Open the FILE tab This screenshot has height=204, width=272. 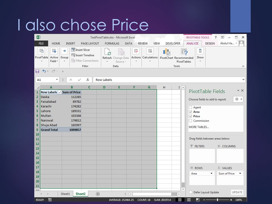point(41,44)
